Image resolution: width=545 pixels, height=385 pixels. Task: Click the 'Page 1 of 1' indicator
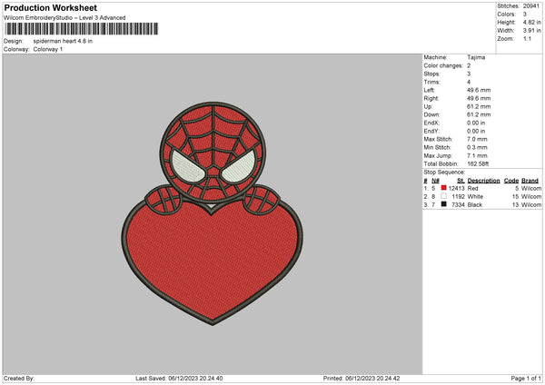pyautogui.click(x=526, y=378)
